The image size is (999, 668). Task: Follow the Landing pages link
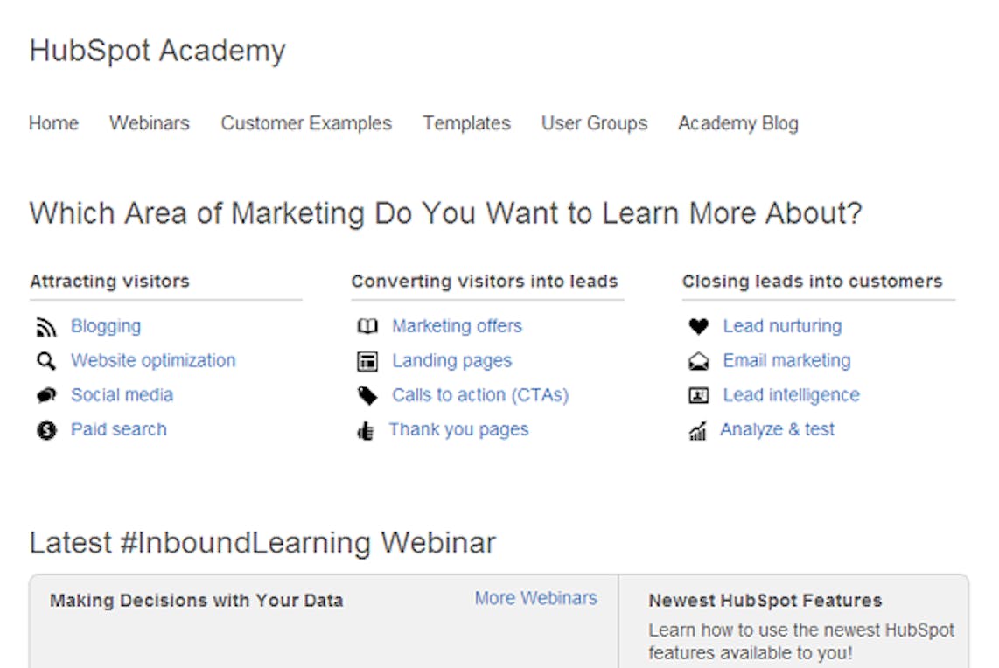(x=452, y=360)
